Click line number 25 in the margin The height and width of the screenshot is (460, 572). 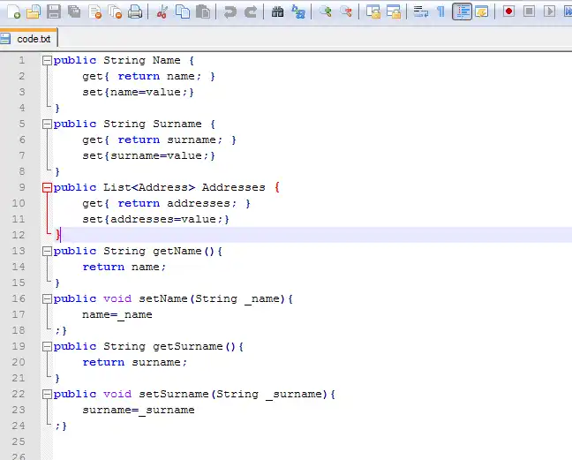click(x=19, y=441)
